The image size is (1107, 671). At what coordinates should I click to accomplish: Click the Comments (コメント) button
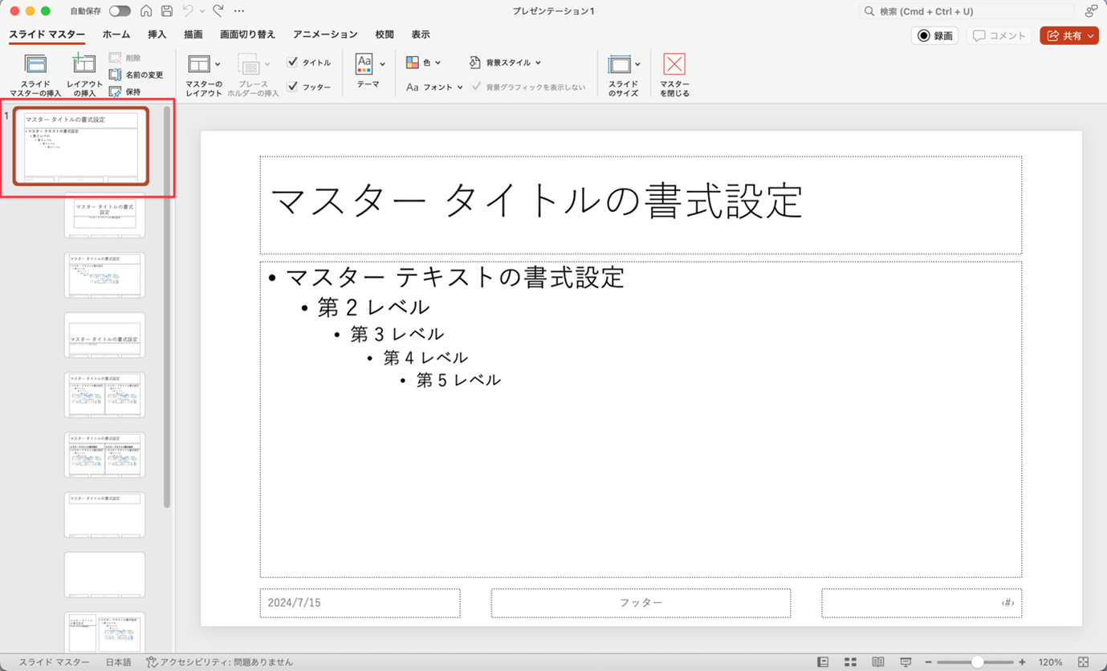click(x=999, y=36)
